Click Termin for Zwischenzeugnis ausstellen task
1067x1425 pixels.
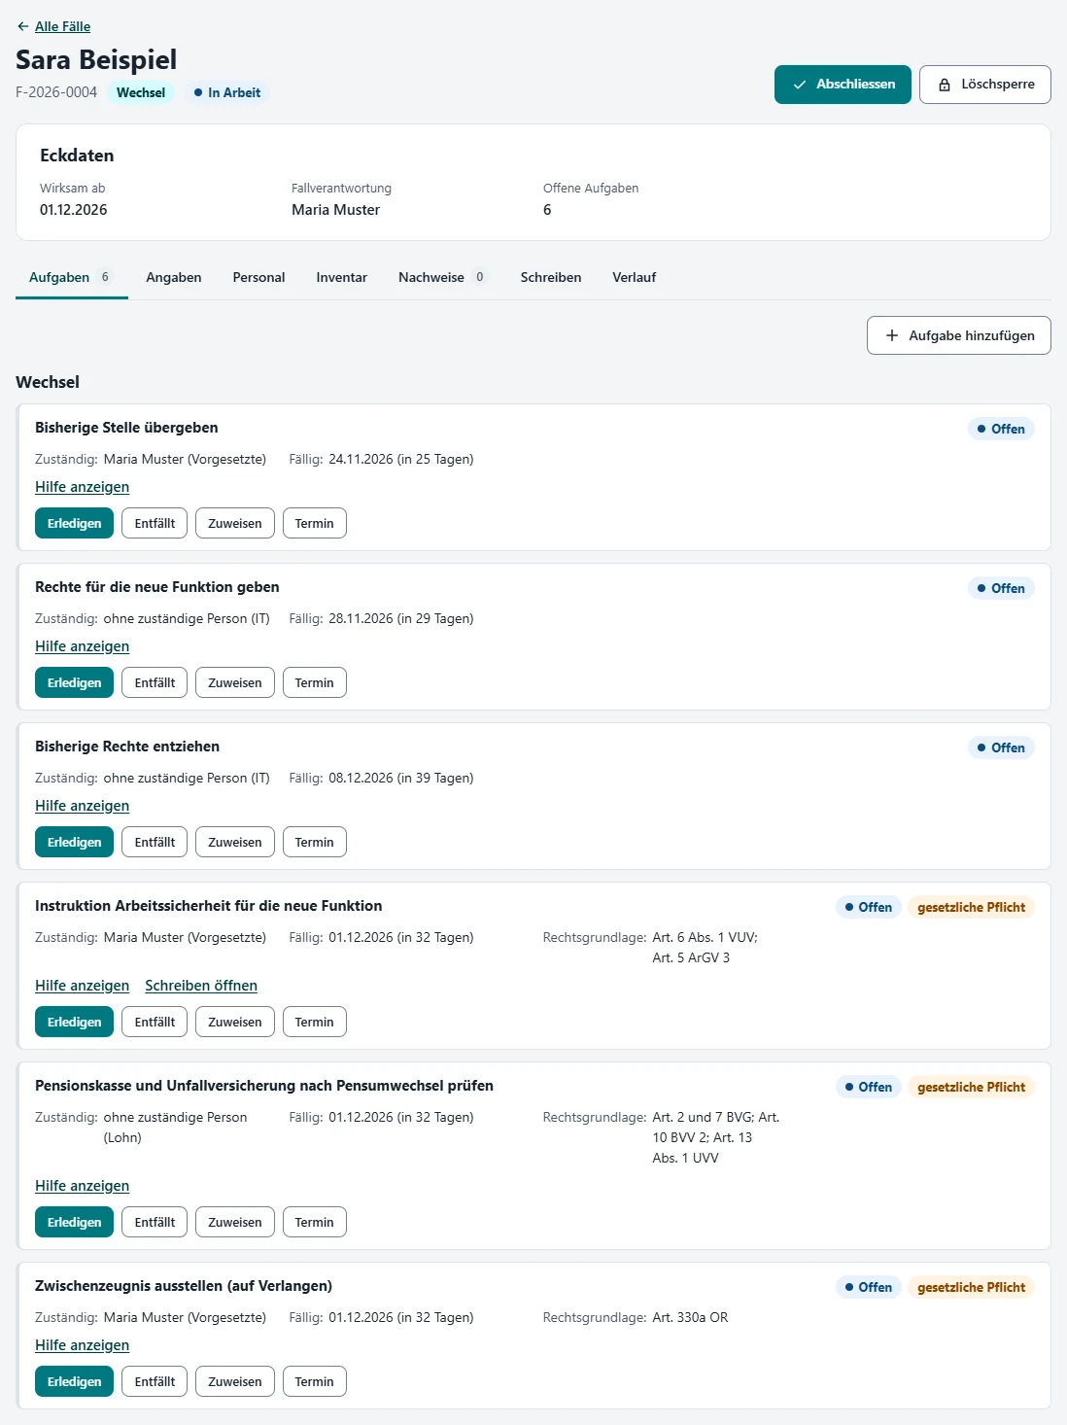pos(315,1381)
